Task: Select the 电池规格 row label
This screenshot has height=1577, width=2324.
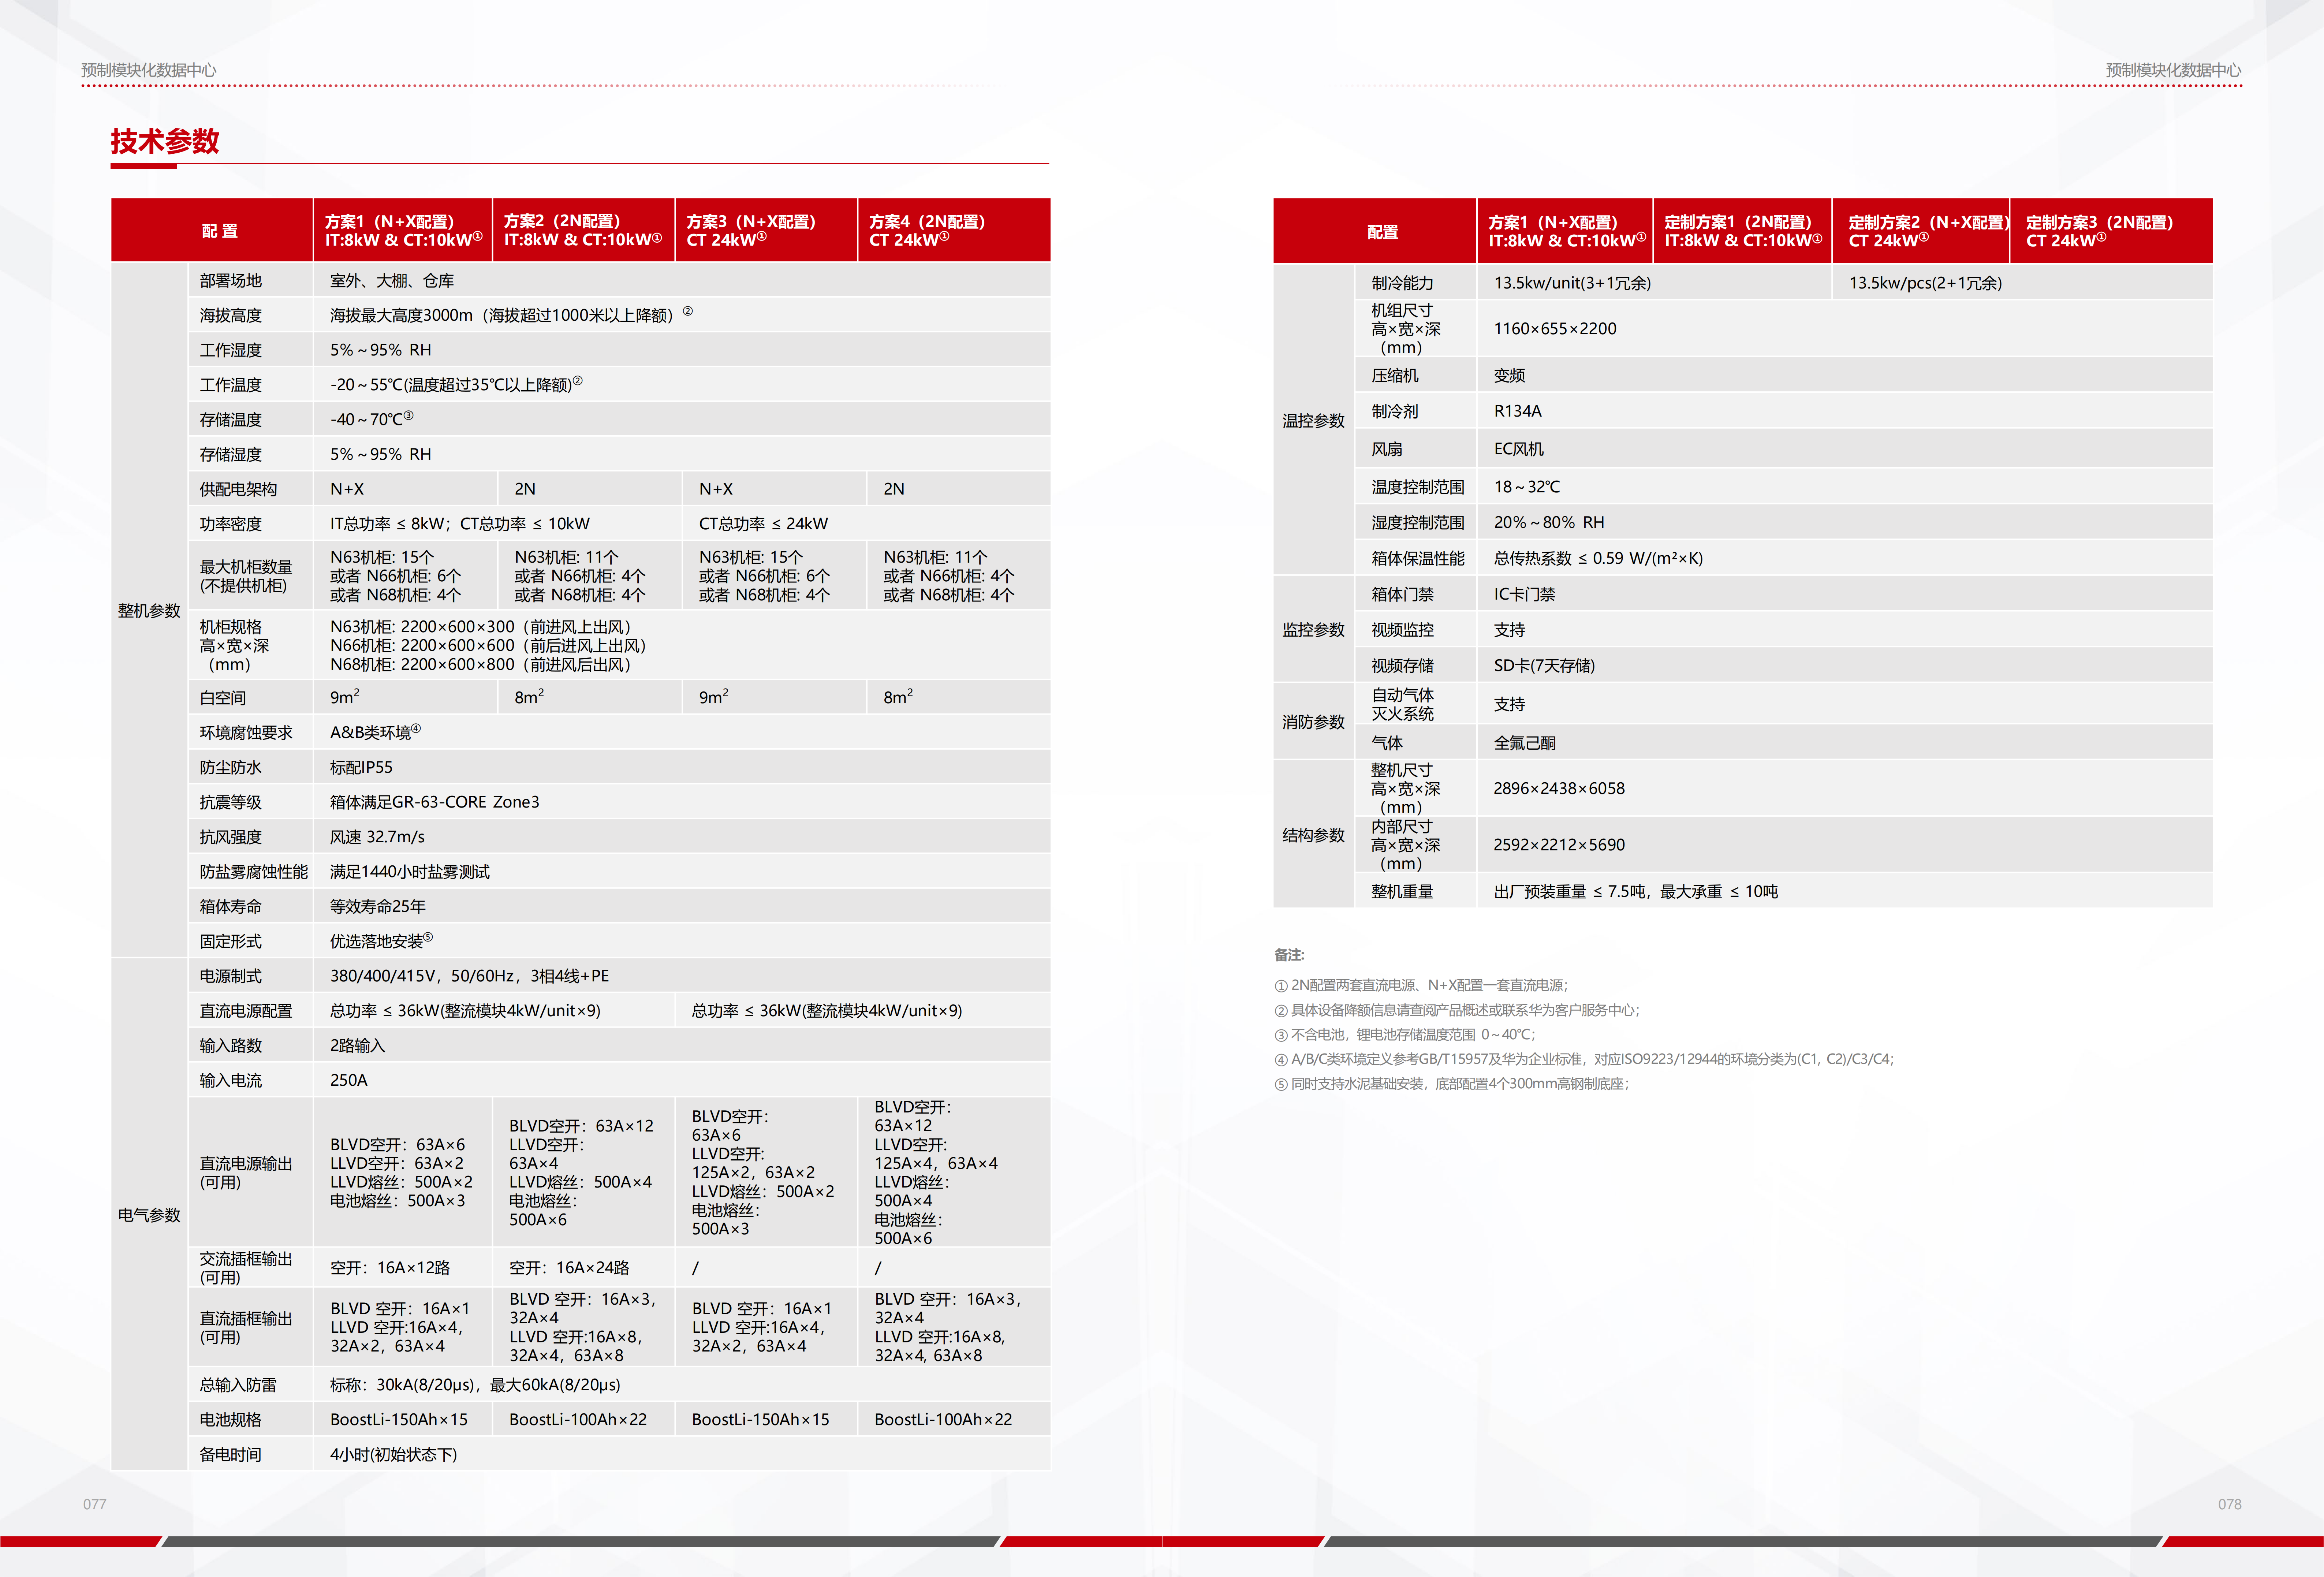Action: (x=231, y=1420)
